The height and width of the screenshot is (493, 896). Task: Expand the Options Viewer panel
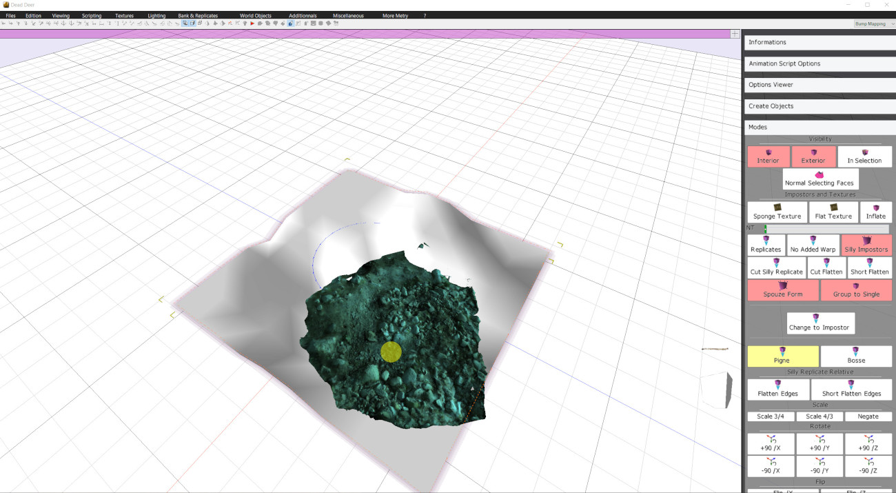click(820, 85)
